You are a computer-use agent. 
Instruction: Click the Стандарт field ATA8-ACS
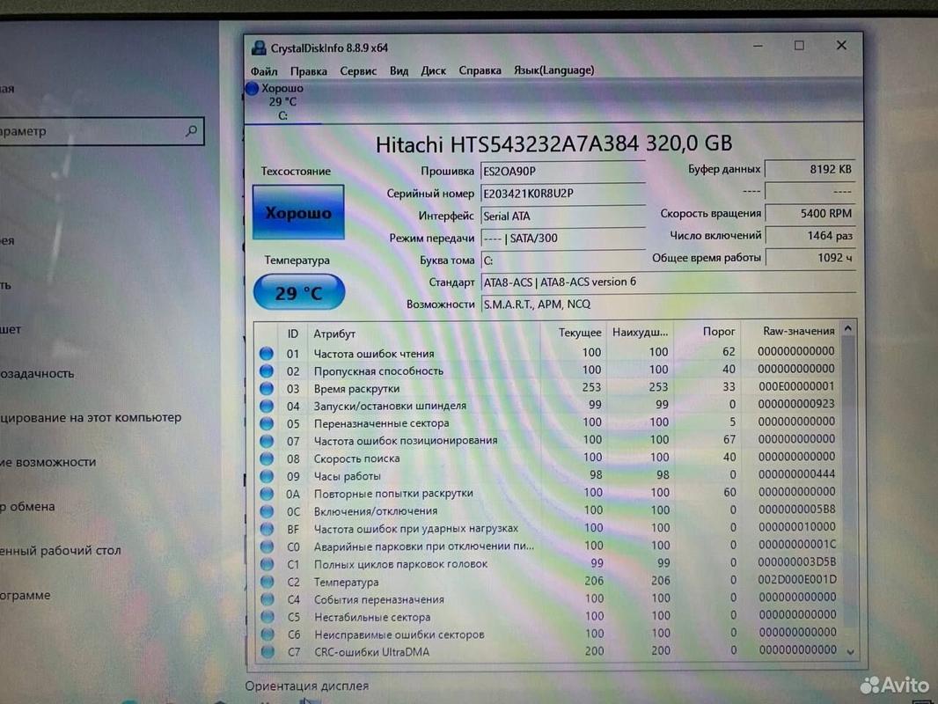(x=668, y=282)
